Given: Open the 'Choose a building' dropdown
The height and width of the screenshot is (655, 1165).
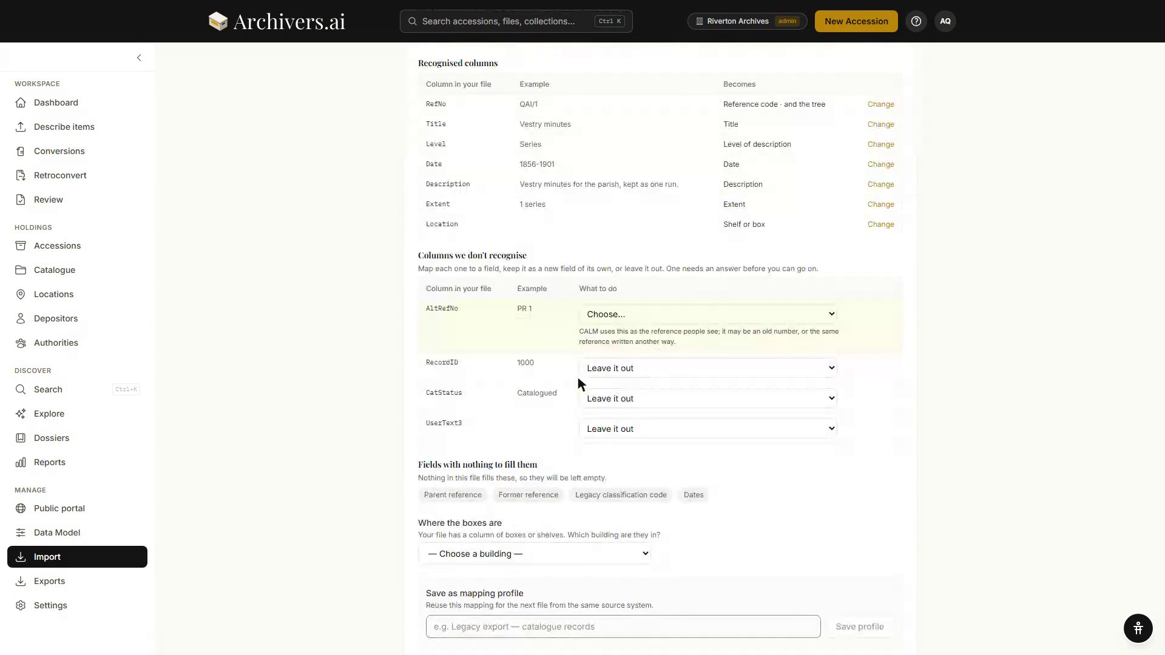Looking at the screenshot, I should (535, 554).
